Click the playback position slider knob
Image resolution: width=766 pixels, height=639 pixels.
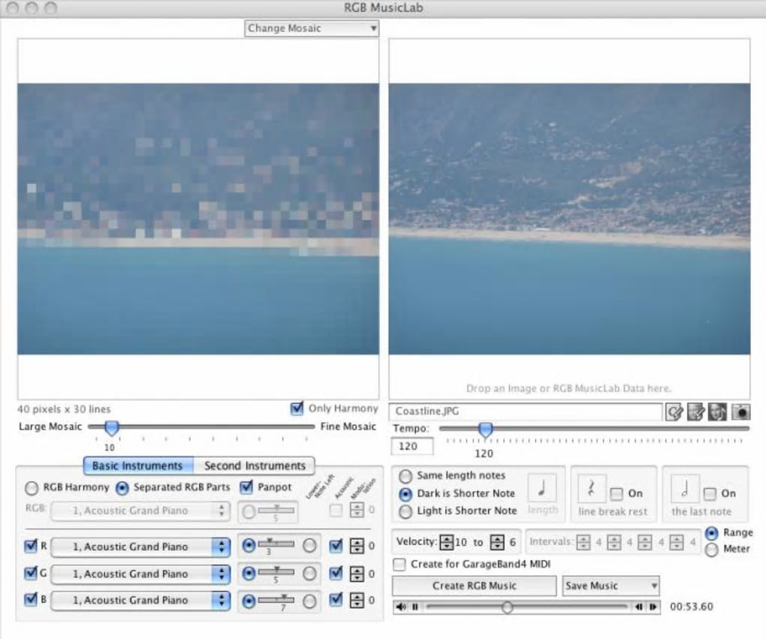pyautogui.click(x=507, y=607)
